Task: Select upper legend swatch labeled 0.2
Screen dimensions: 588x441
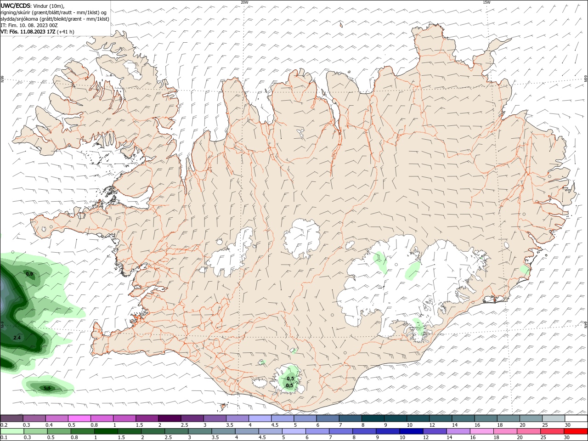Action: 12,418
